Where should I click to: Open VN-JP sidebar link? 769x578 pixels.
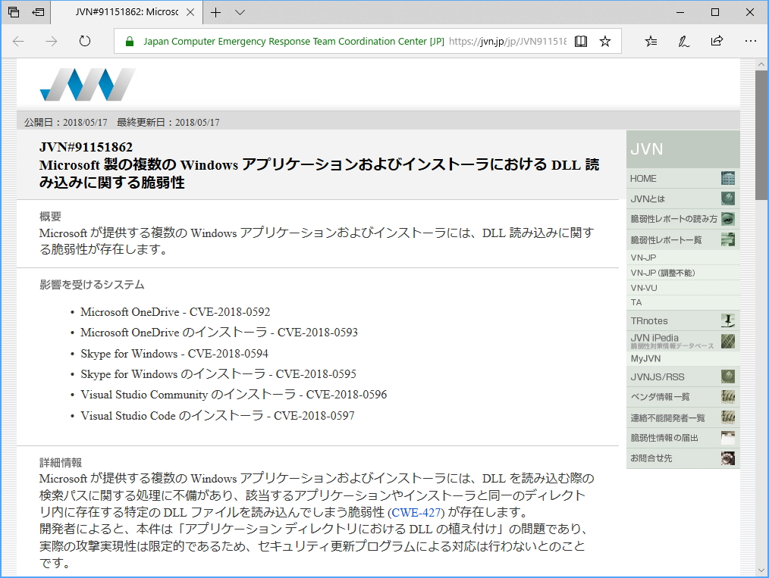683,257
